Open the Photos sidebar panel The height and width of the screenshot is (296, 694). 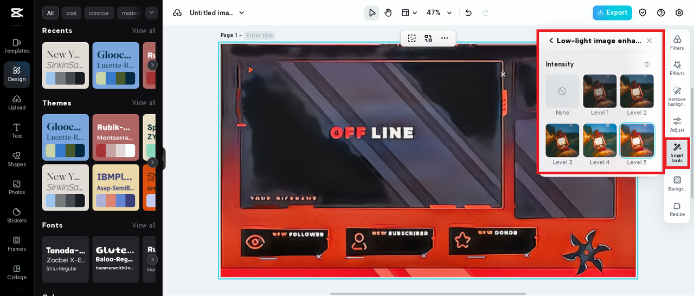coord(17,187)
